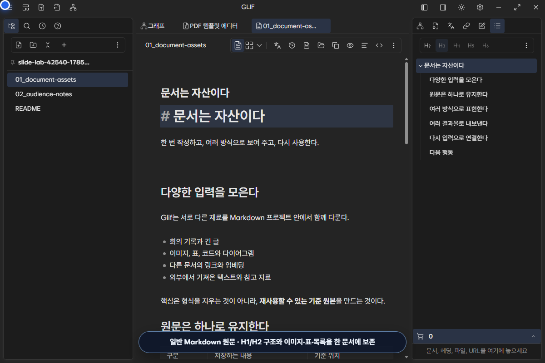Image resolution: width=545 pixels, height=363 pixels.
Task: Toggle the right sidebar panel
Action: tap(443, 7)
